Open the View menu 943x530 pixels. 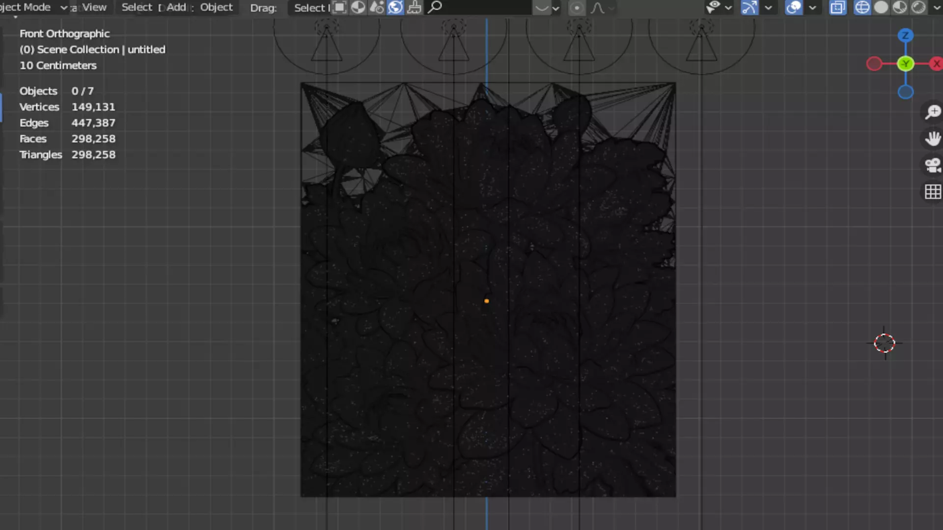click(94, 7)
